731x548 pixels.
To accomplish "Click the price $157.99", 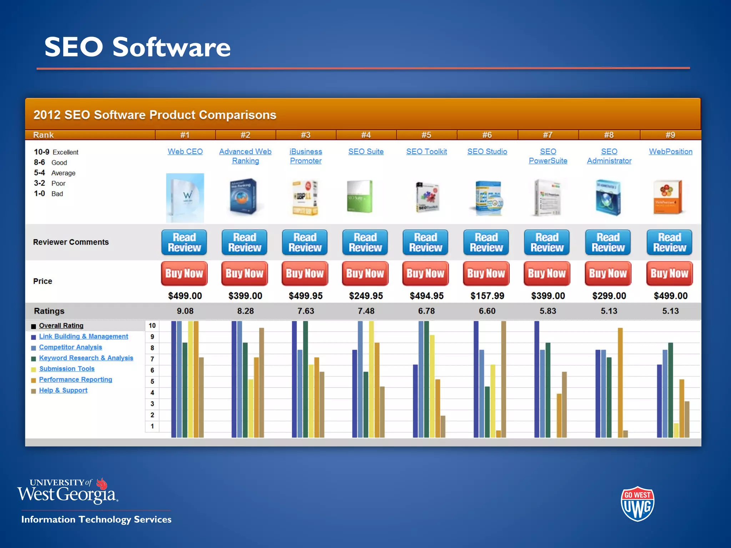I will [487, 296].
